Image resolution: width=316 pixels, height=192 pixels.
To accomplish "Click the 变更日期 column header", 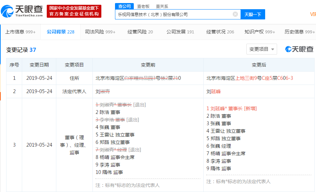I will click(39, 65).
